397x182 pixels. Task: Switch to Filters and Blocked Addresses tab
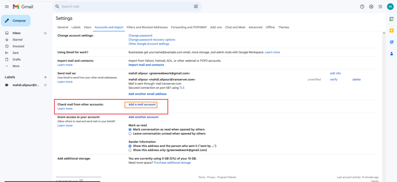(147, 27)
